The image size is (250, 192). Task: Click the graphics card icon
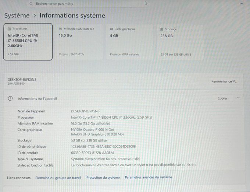(x=111, y=29)
